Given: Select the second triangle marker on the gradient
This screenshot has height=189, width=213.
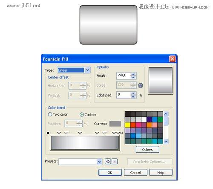Looking at the screenshot, I should (x=66, y=133).
